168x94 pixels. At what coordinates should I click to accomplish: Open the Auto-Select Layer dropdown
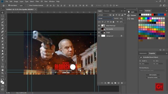pyautogui.click(x=22, y=5)
